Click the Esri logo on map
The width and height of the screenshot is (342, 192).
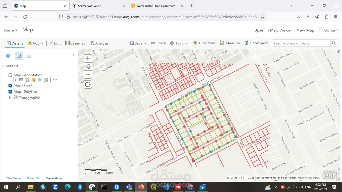330,175
